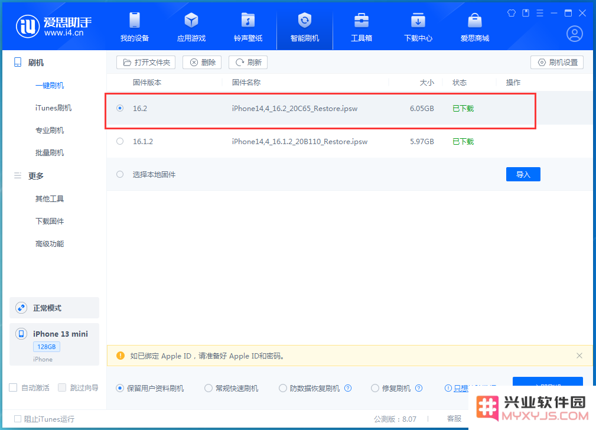Click 已下载 status in 16.2 row
The width and height of the screenshot is (596, 430).
[x=463, y=108]
